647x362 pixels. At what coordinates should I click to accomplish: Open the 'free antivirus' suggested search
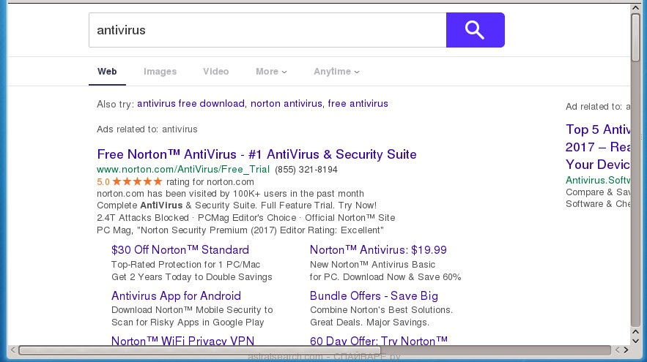(358, 104)
